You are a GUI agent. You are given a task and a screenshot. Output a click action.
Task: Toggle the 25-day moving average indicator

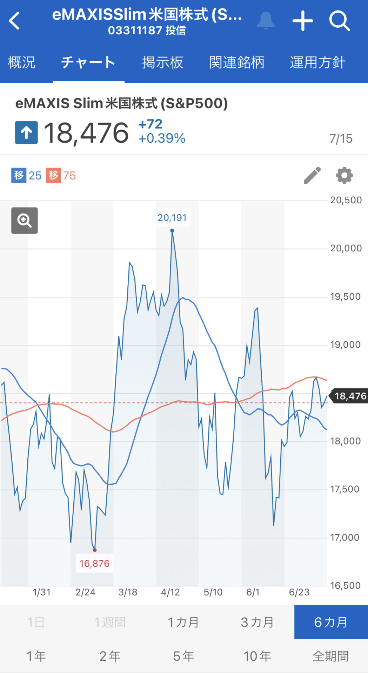27,175
